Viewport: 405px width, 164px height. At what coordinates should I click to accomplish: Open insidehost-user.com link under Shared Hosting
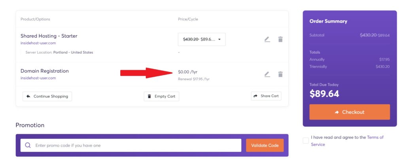point(38,43)
